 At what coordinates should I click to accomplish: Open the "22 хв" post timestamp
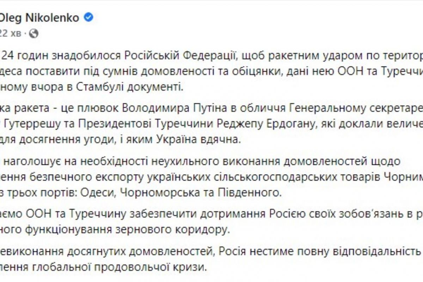(x=10, y=34)
